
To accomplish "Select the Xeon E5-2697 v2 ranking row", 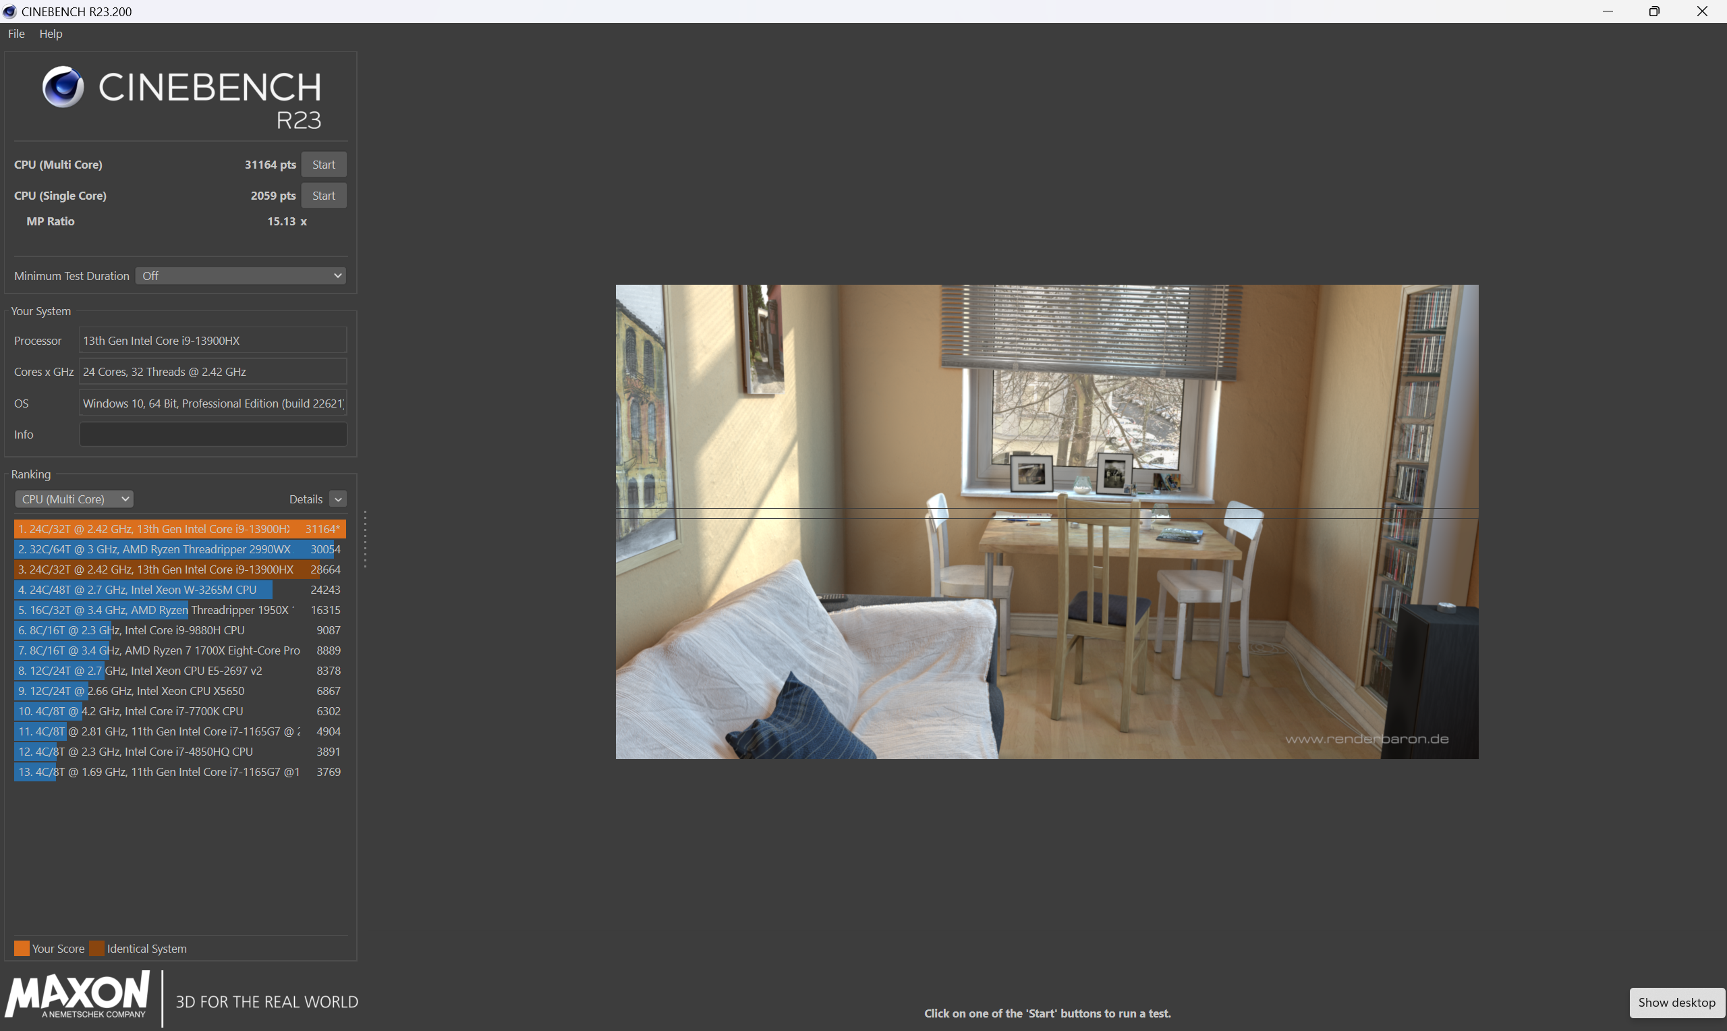I will pos(180,671).
